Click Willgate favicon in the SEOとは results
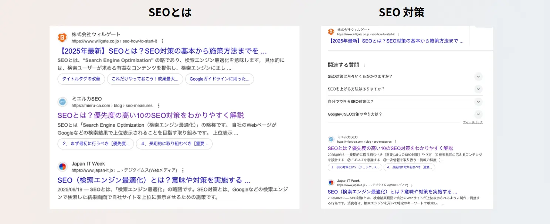 tap(62, 38)
